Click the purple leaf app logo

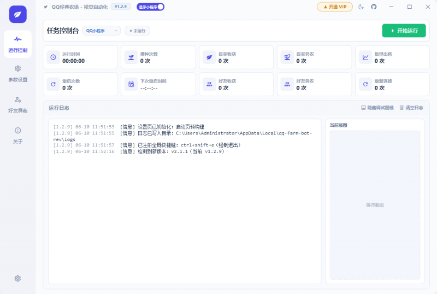coord(18,14)
